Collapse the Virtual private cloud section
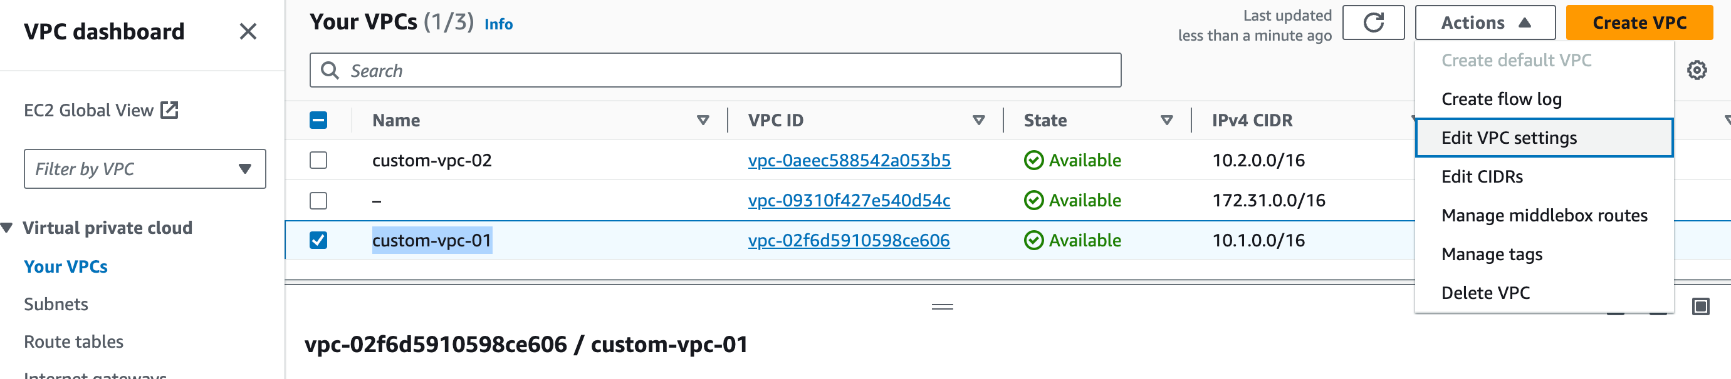 tap(8, 228)
